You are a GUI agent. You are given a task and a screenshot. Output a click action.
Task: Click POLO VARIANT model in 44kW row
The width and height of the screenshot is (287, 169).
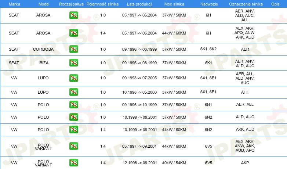pos(43,147)
